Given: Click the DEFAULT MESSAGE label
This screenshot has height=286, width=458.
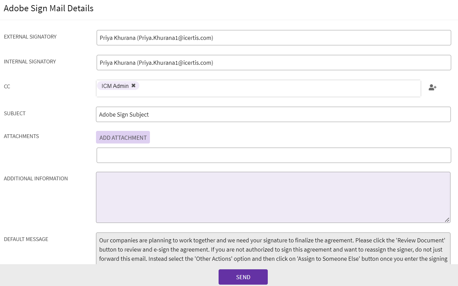Looking at the screenshot, I should 26,239.
